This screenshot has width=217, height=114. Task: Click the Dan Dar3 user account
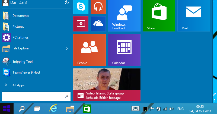tap(15, 3)
